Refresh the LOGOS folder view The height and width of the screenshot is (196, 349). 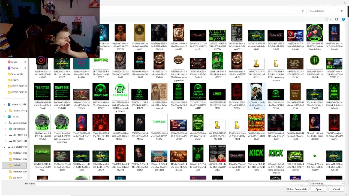[x=303, y=11]
